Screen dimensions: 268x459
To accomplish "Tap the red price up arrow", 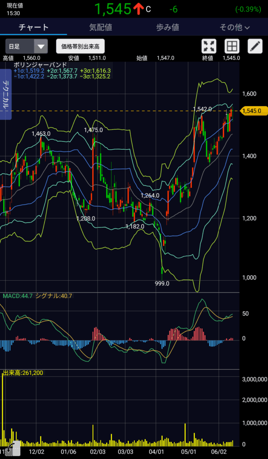I will [x=137, y=9].
